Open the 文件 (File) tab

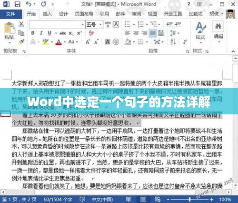[10, 14]
